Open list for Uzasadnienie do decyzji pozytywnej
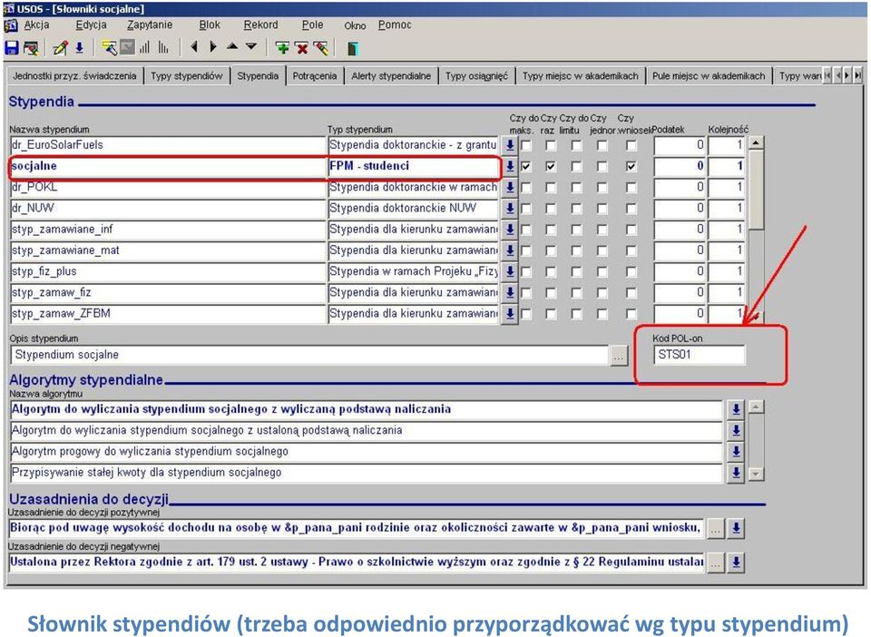Image resolution: width=871 pixels, height=637 pixels. coord(736,528)
